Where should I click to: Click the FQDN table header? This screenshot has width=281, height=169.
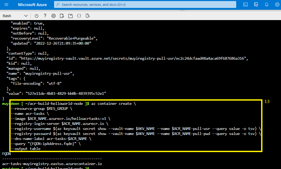point(6,154)
